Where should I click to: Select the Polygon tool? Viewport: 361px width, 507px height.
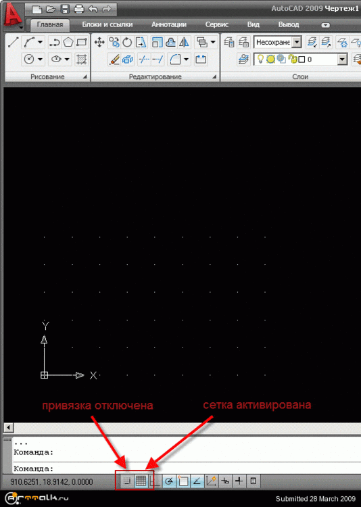[x=68, y=42]
